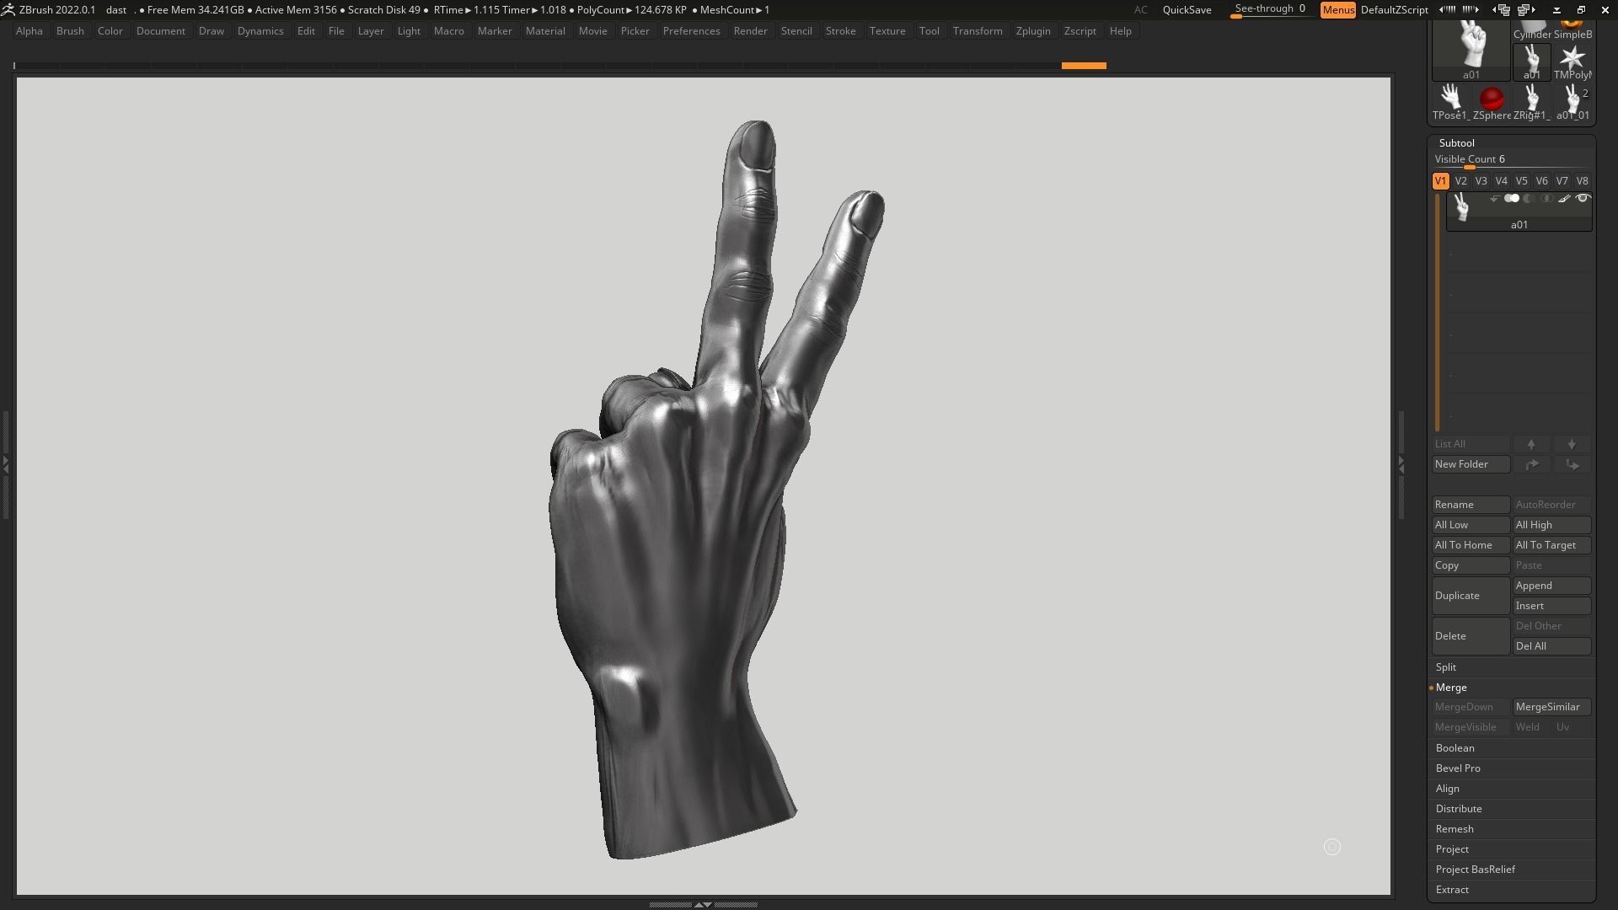The width and height of the screenshot is (1618, 910).
Task: Open the Tool menu
Action: coord(930,31)
